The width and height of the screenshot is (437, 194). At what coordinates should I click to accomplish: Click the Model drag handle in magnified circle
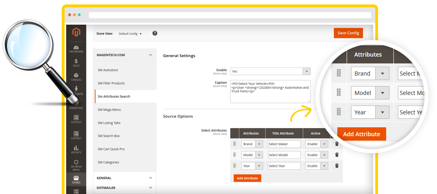339,93
